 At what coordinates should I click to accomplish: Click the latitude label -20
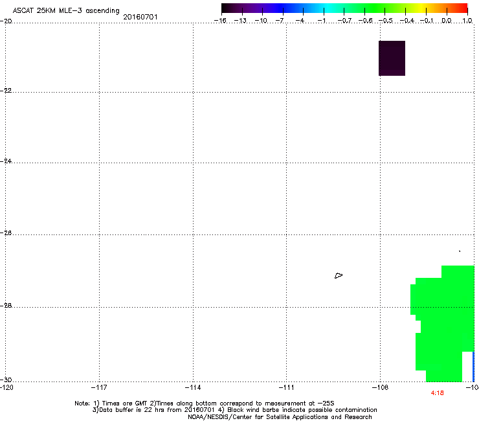[6, 21]
